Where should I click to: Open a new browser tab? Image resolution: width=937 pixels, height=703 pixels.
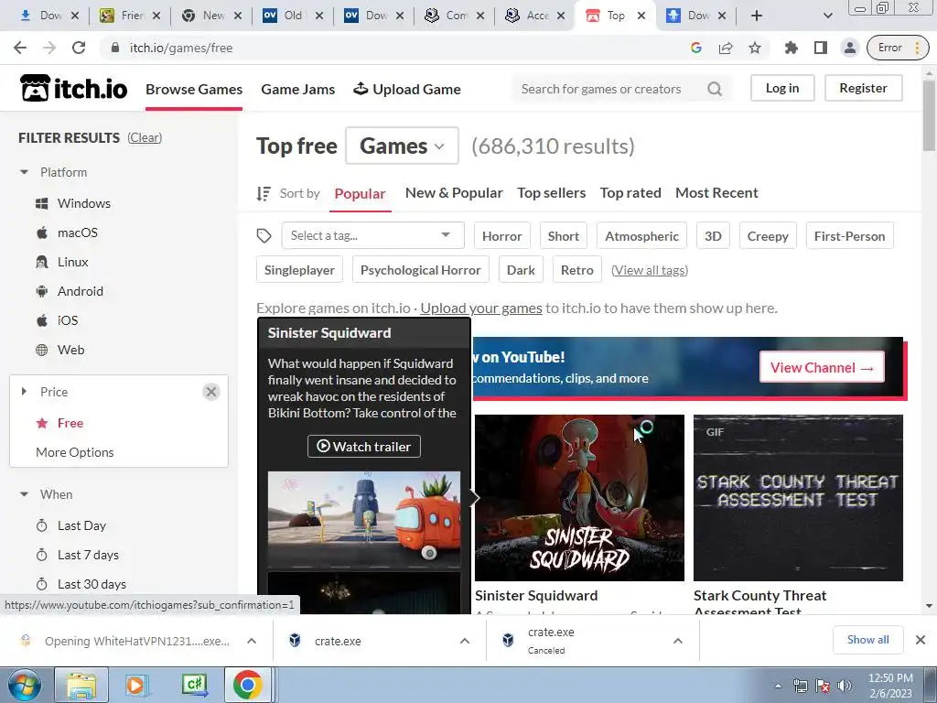click(x=757, y=16)
